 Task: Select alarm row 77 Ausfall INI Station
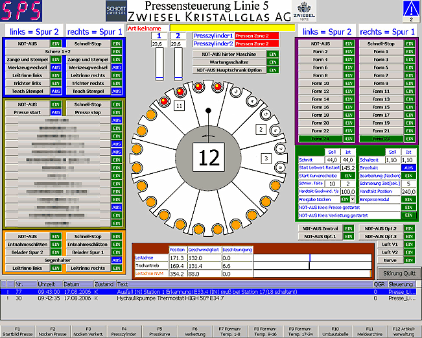(209, 292)
